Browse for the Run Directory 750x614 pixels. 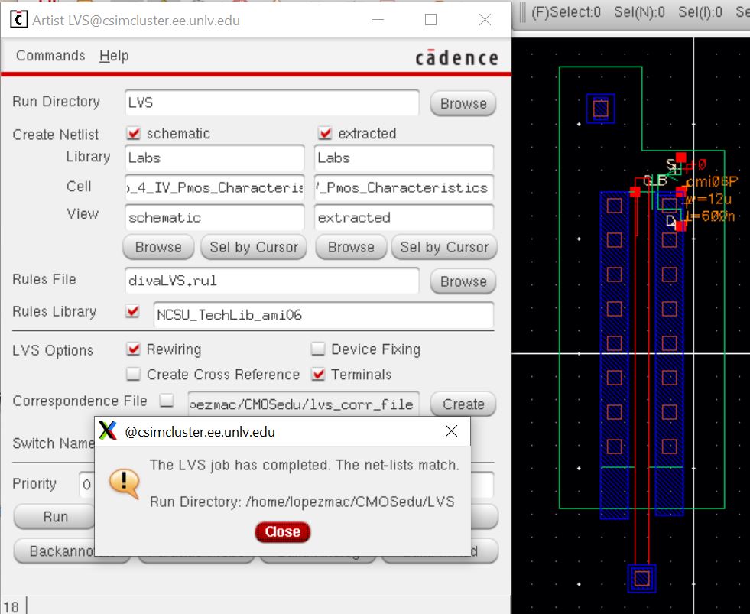463,103
